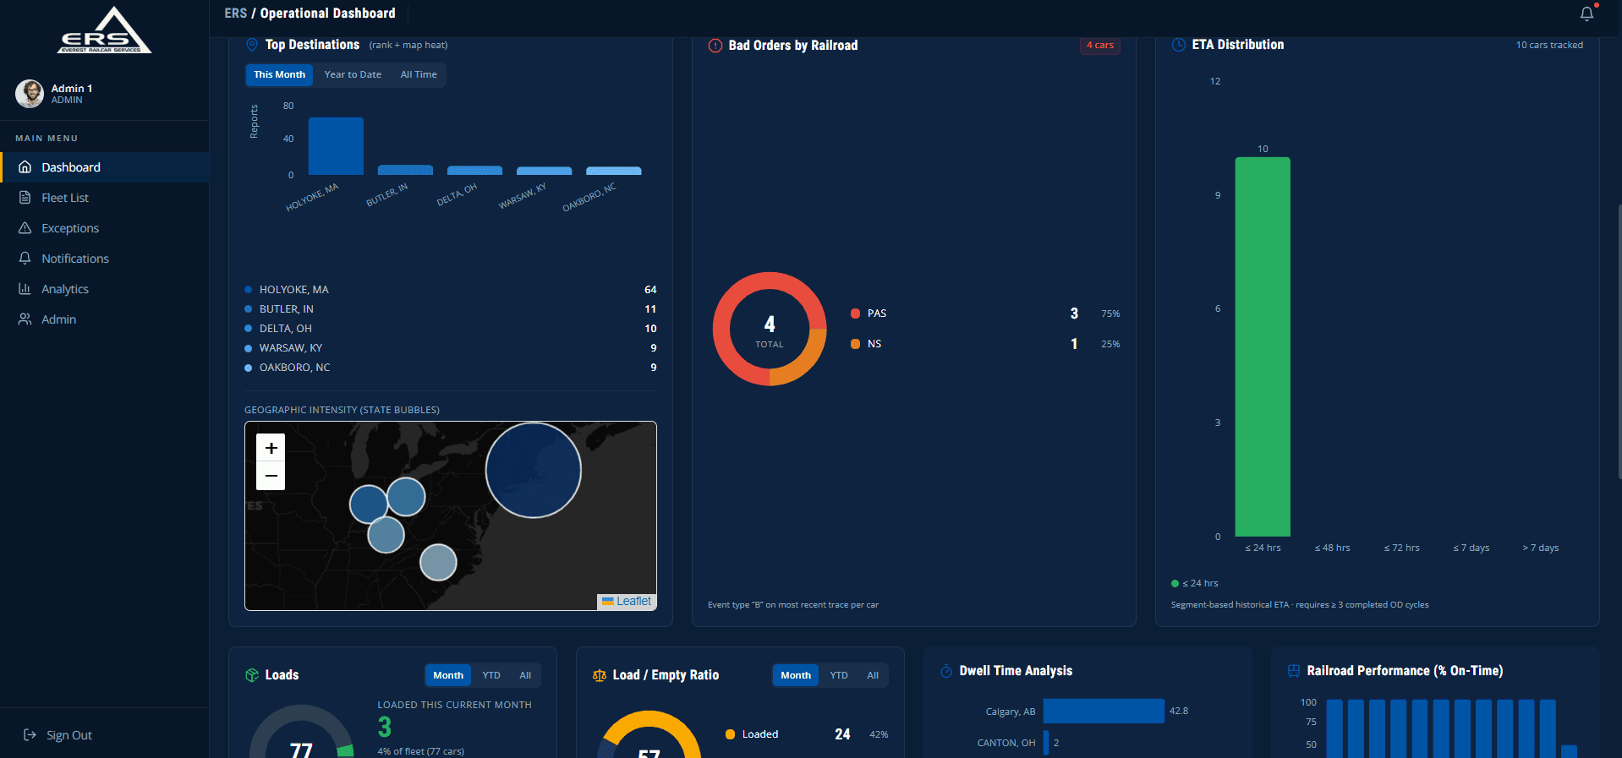Click the Top Destinations map pin icon
The image size is (1622, 758).
[x=252, y=45]
